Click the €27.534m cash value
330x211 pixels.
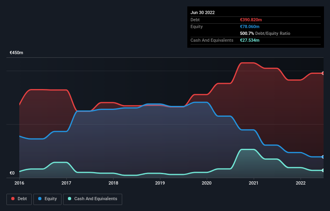250,40
